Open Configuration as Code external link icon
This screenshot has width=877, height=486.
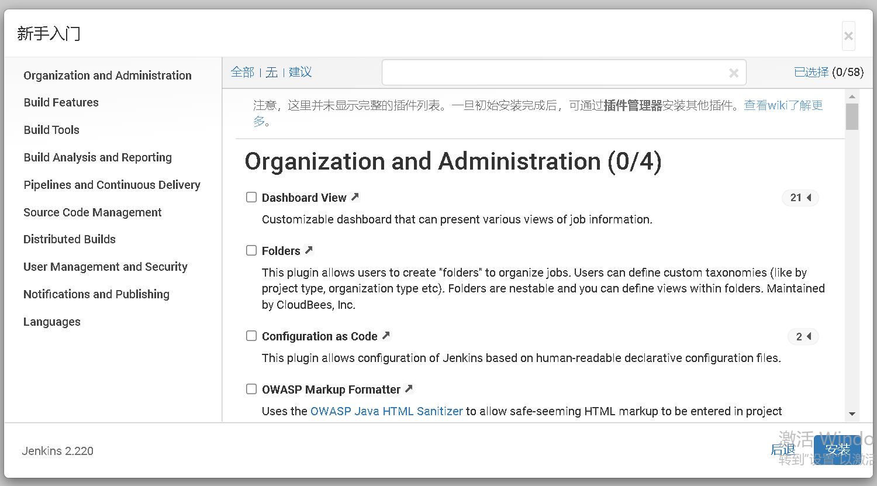(386, 336)
